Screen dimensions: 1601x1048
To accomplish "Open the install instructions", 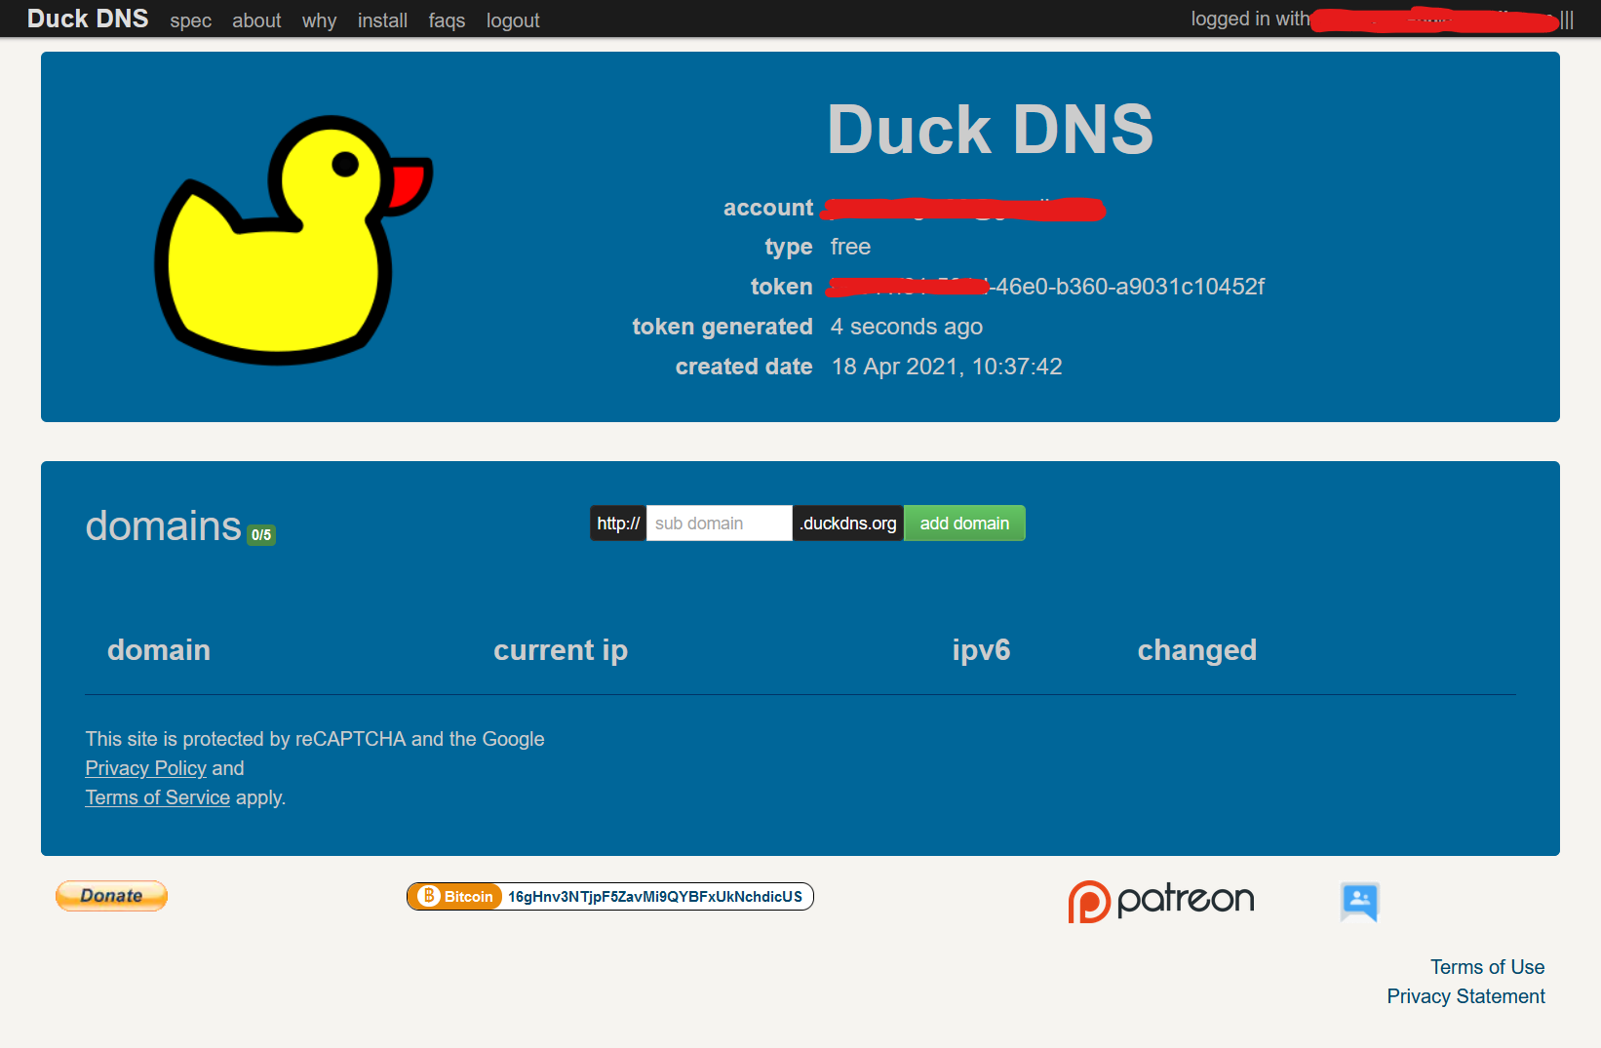I will tap(382, 20).
